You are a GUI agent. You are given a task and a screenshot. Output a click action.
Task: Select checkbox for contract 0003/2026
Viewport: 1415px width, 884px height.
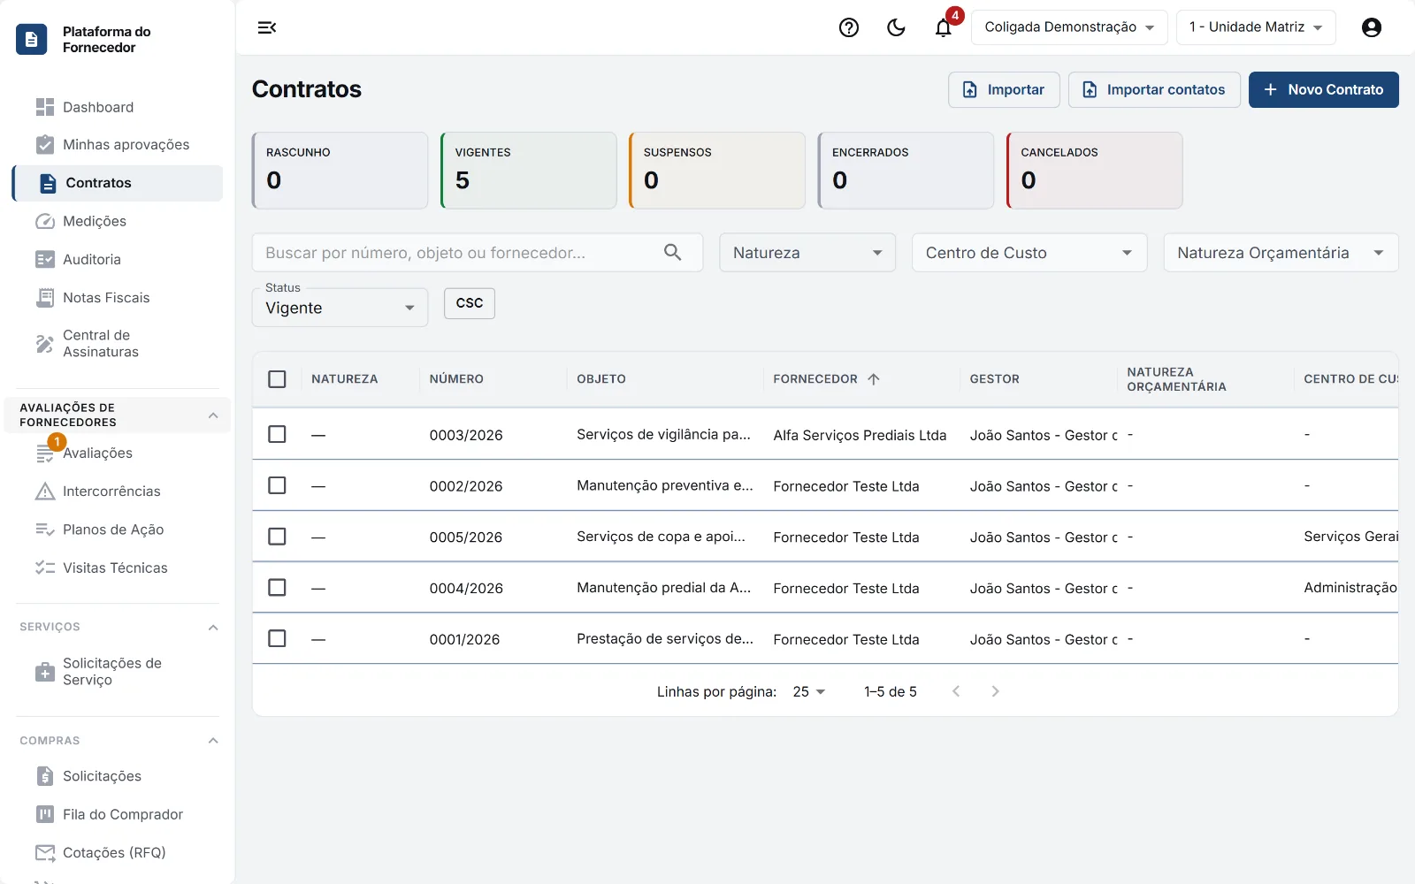tap(277, 434)
